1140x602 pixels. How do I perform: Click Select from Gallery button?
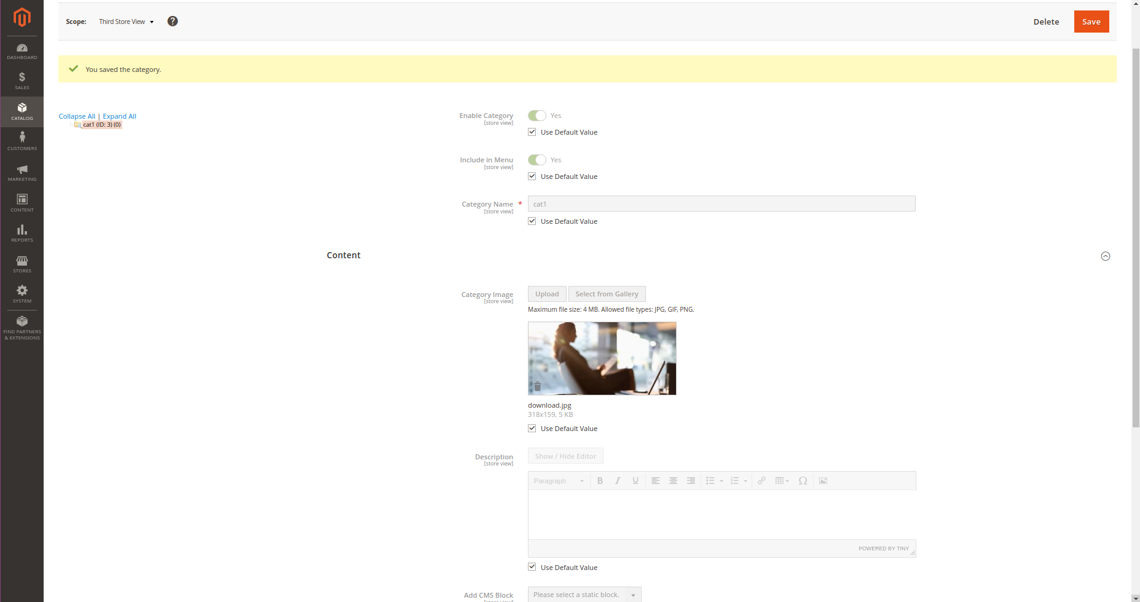pyautogui.click(x=607, y=294)
